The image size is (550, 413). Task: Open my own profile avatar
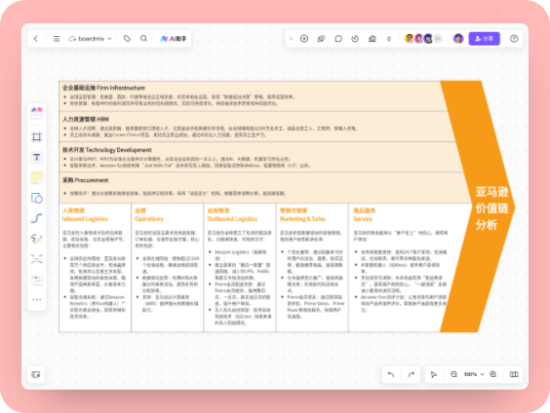click(x=458, y=39)
